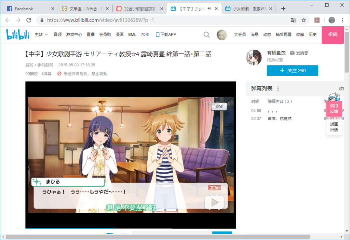Seek using the video progress bar
This screenshot has width=350, height=240.
[131, 228]
